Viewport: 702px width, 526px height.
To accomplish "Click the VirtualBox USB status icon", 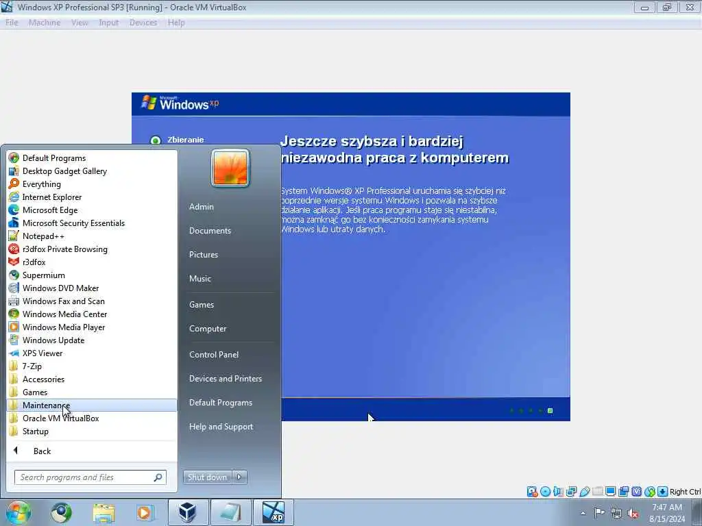I will (x=584, y=492).
